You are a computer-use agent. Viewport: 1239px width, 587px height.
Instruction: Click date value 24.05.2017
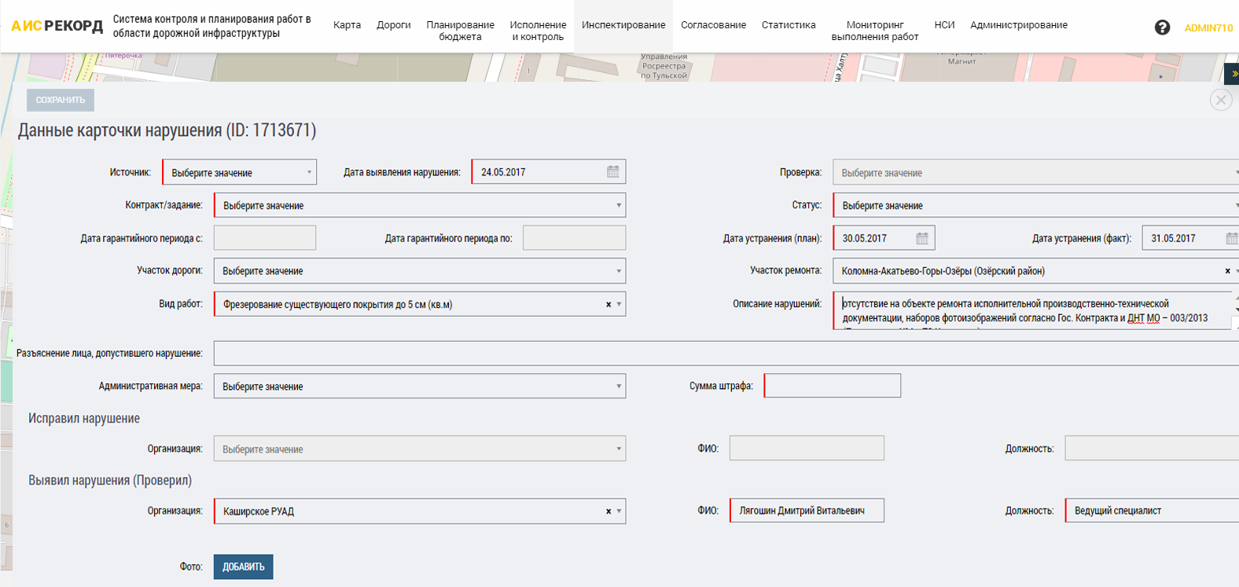tap(503, 172)
